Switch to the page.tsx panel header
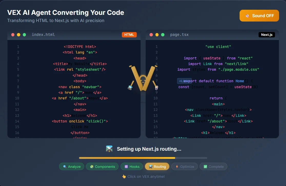The height and width of the screenshot is (186, 286). 179,35
